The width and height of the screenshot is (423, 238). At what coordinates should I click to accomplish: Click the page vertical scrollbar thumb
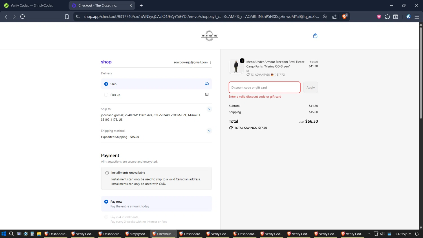[x=421, y=73]
